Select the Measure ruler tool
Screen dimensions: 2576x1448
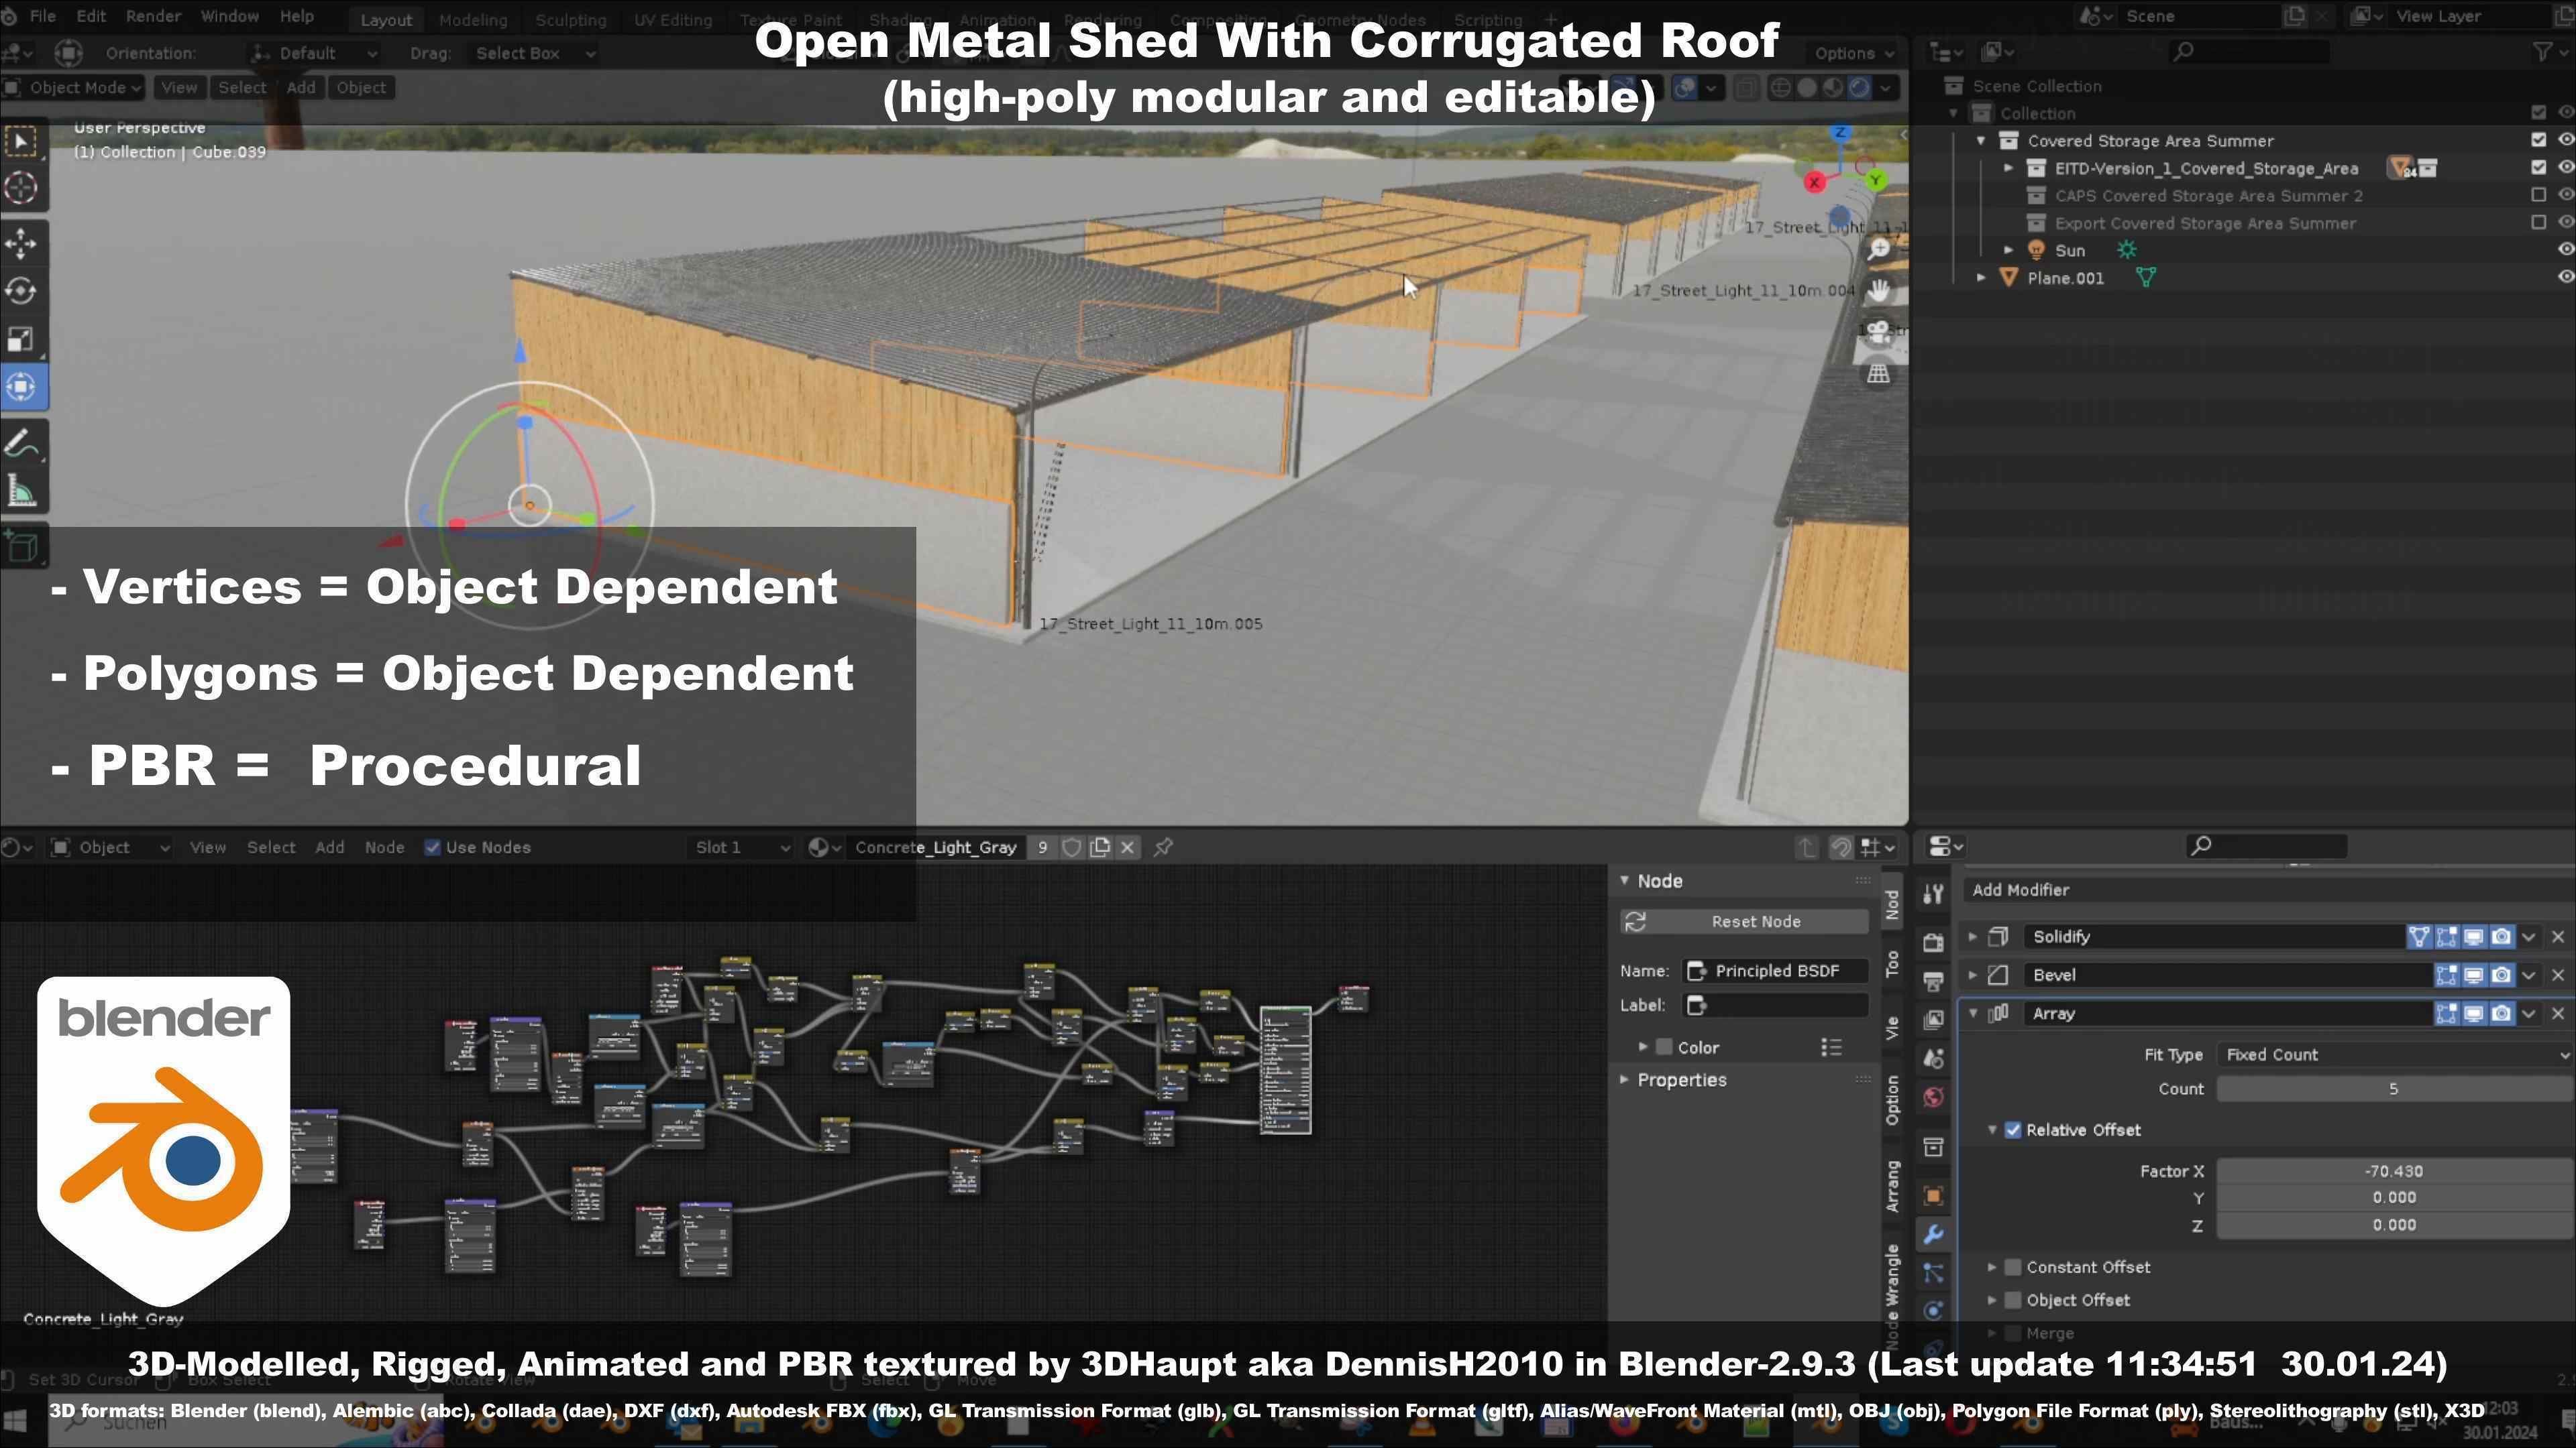click(x=22, y=491)
